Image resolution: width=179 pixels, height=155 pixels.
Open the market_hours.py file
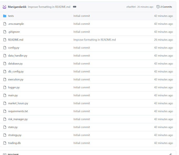[18, 103]
